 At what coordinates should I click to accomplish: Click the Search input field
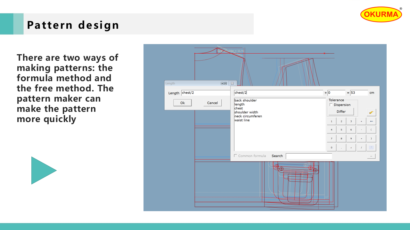(309, 156)
